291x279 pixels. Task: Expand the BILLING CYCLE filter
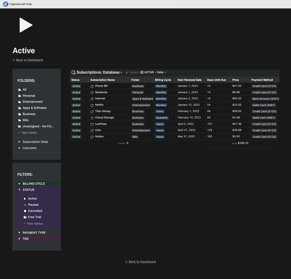click(x=19, y=183)
